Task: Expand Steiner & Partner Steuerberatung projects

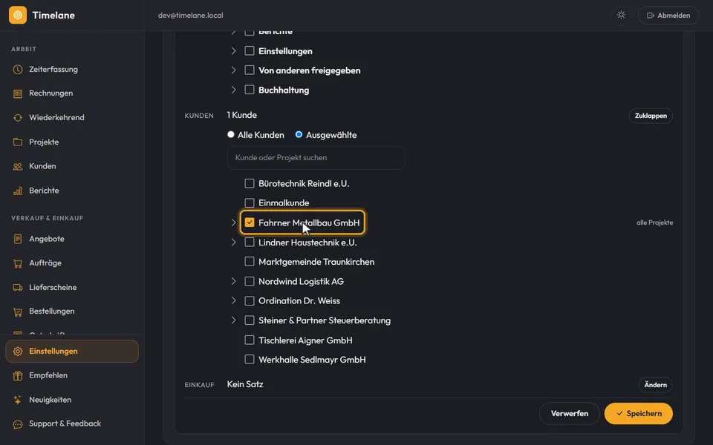Action: click(x=233, y=320)
